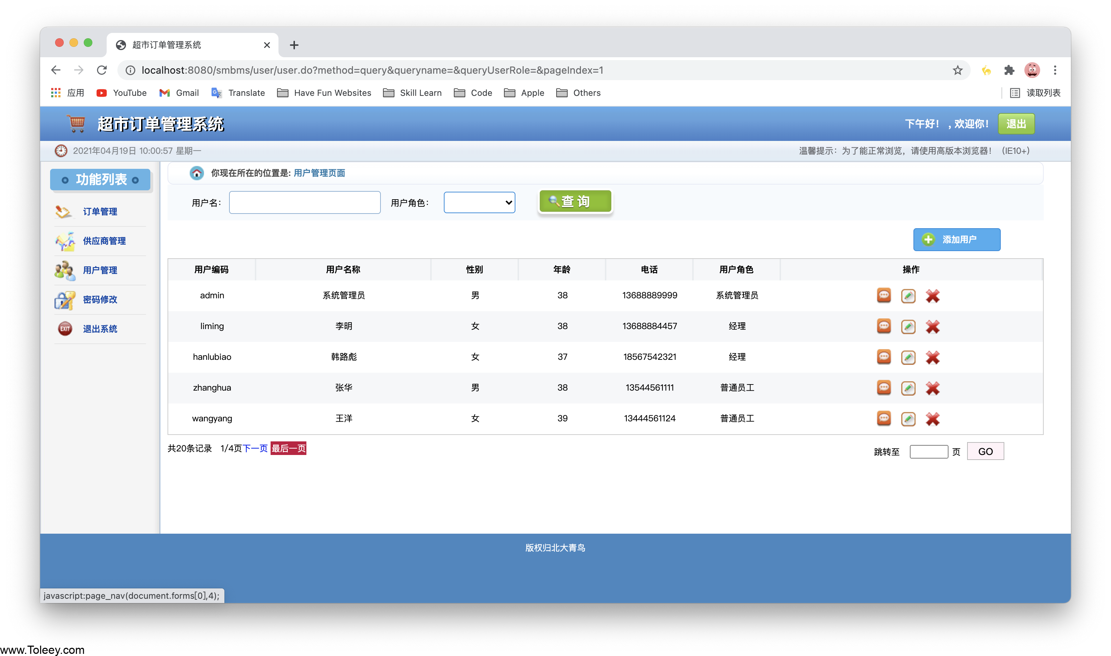View details icon for wangyang row

pyautogui.click(x=883, y=418)
